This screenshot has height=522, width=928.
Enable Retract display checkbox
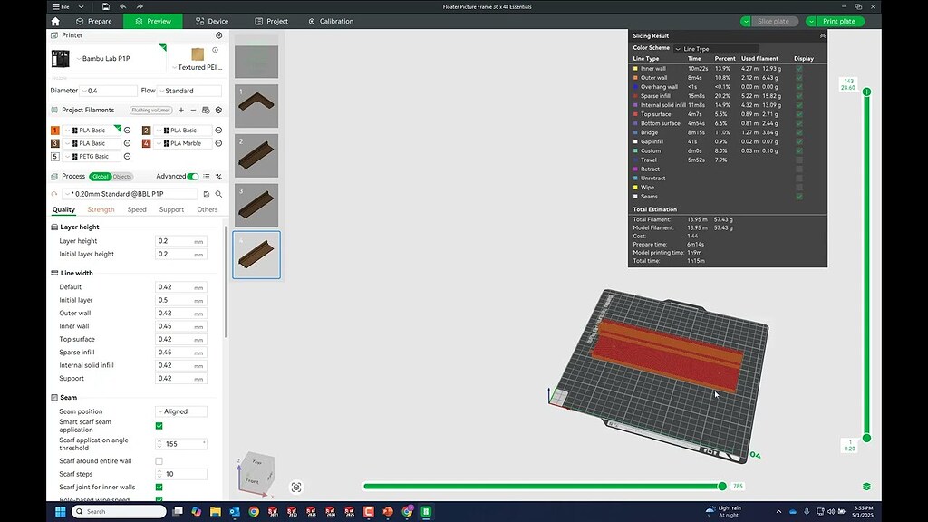799,169
